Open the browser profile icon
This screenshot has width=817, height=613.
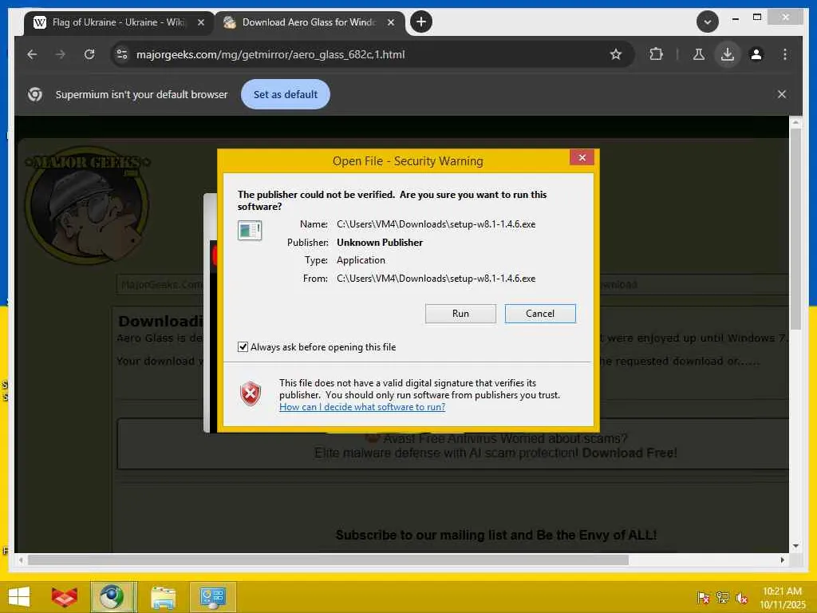pos(756,54)
